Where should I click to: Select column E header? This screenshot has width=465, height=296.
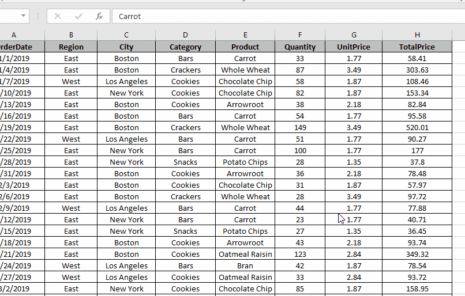click(x=245, y=35)
